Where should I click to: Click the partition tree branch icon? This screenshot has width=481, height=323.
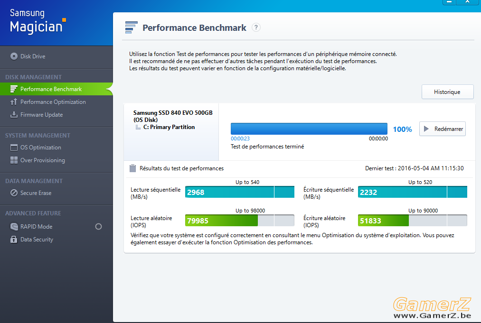138,127
